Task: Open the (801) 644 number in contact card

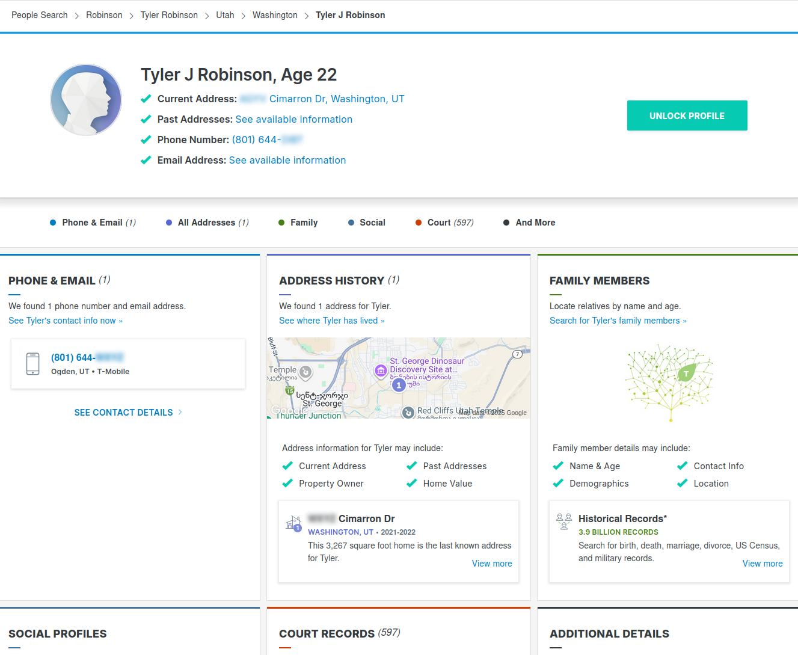Action: [87, 357]
